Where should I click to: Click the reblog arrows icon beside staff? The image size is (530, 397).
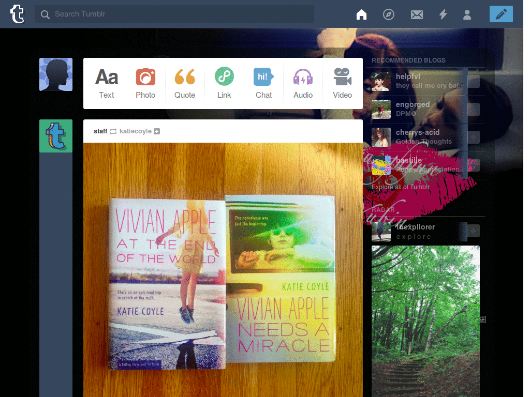click(x=113, y=131)
